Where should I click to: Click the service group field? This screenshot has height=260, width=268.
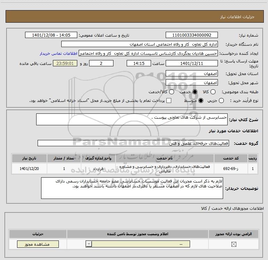pos(133,143)
